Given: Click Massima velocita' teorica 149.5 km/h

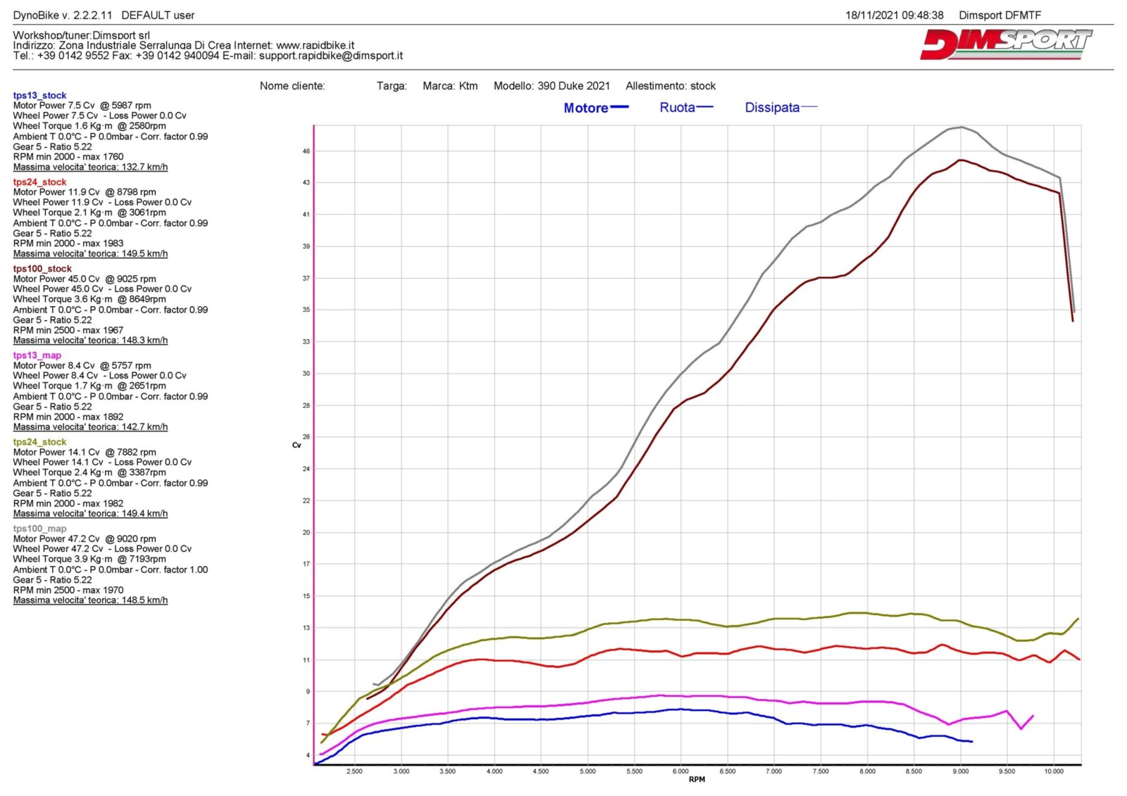Looking at the screenshot, I should click(x=90, y=254).
